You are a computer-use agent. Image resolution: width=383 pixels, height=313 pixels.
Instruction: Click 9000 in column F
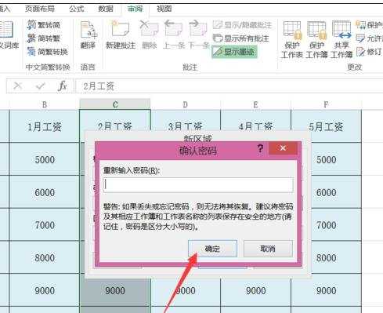(x=326, y=290)
